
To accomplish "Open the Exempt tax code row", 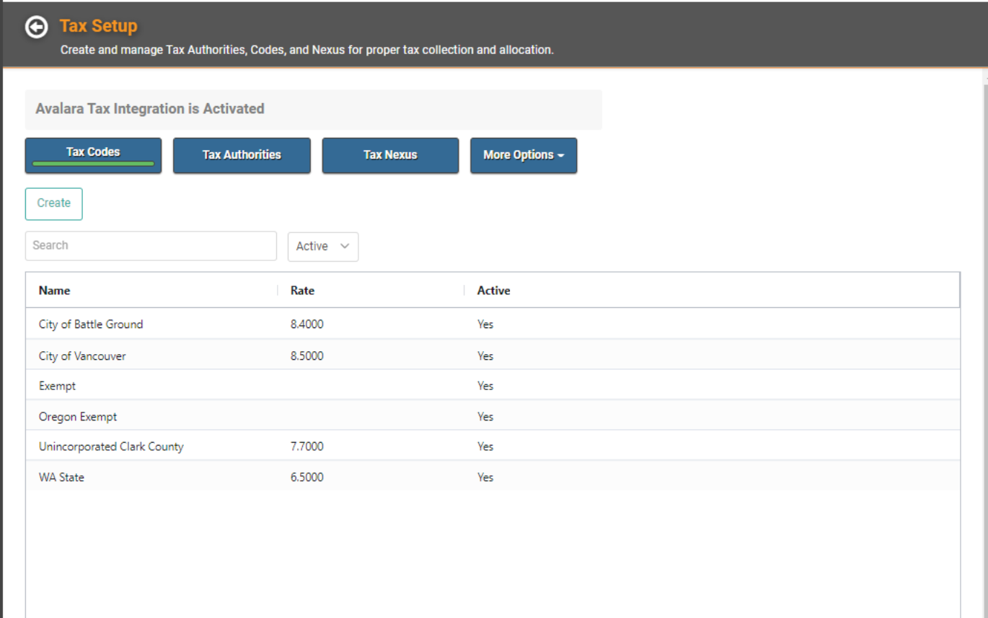I will [493, 386].
